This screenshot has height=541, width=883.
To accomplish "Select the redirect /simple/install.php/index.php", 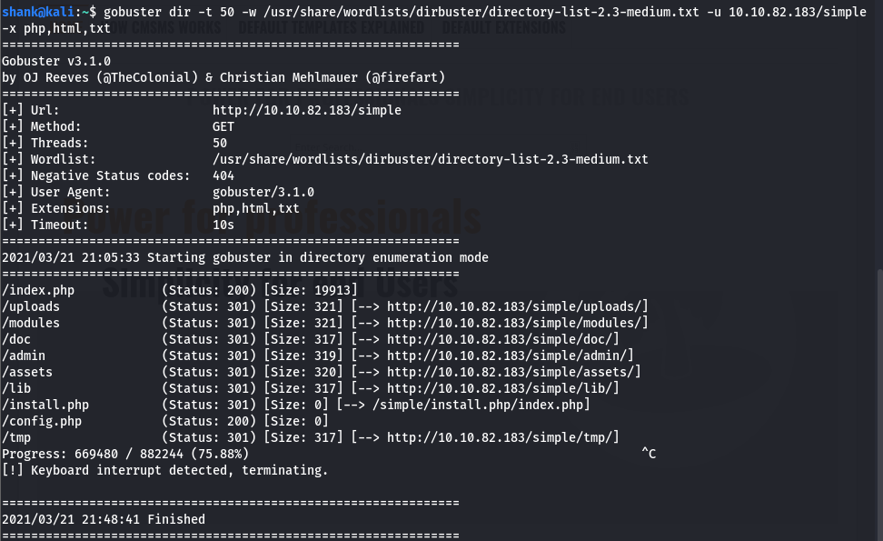I will (478, 404).
